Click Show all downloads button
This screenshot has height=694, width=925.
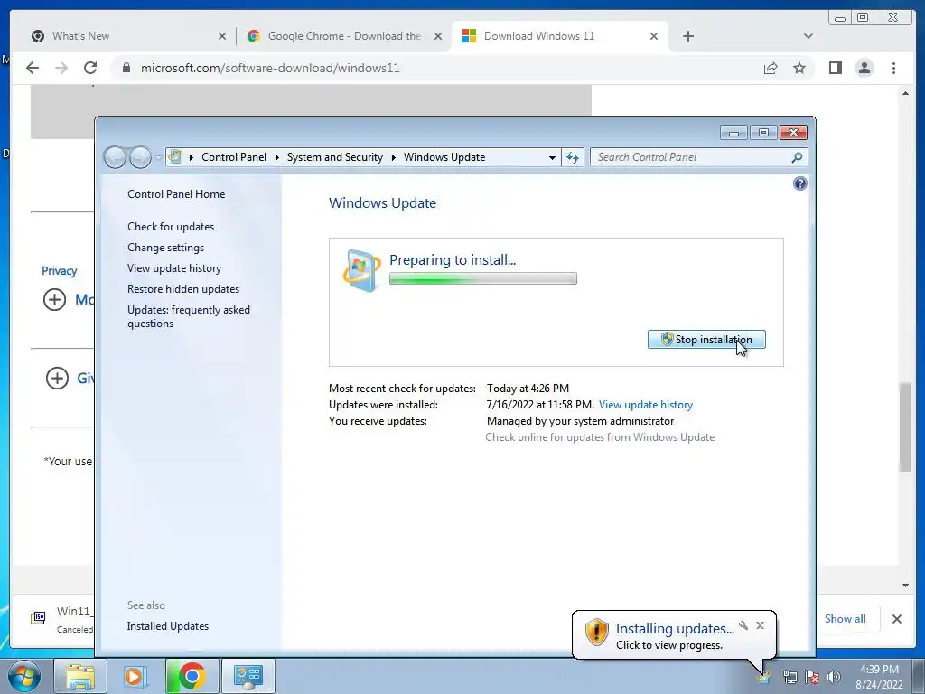coord(845,619)
